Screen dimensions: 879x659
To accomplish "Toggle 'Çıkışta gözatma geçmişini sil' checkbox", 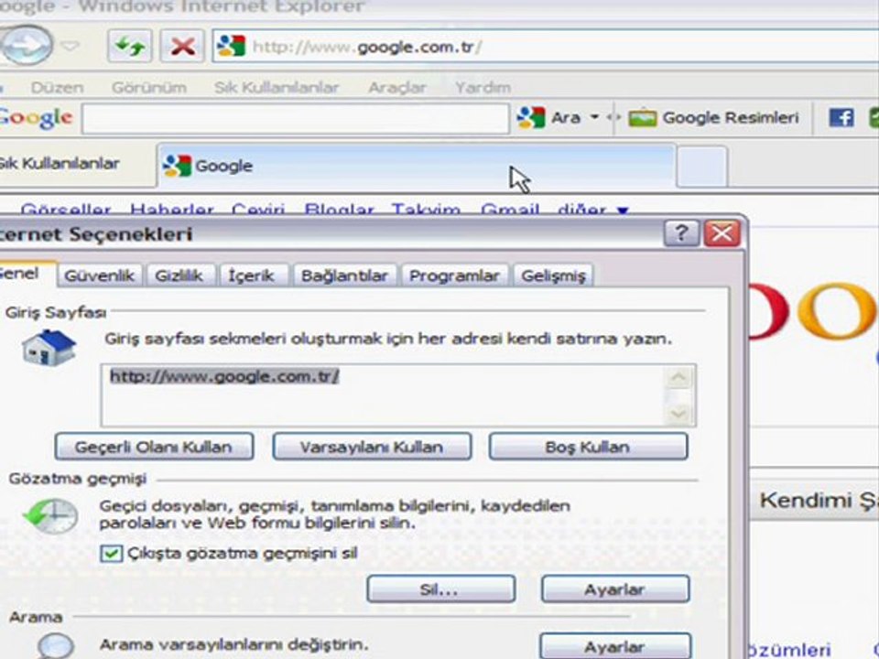I will click(x=111, y=554).
